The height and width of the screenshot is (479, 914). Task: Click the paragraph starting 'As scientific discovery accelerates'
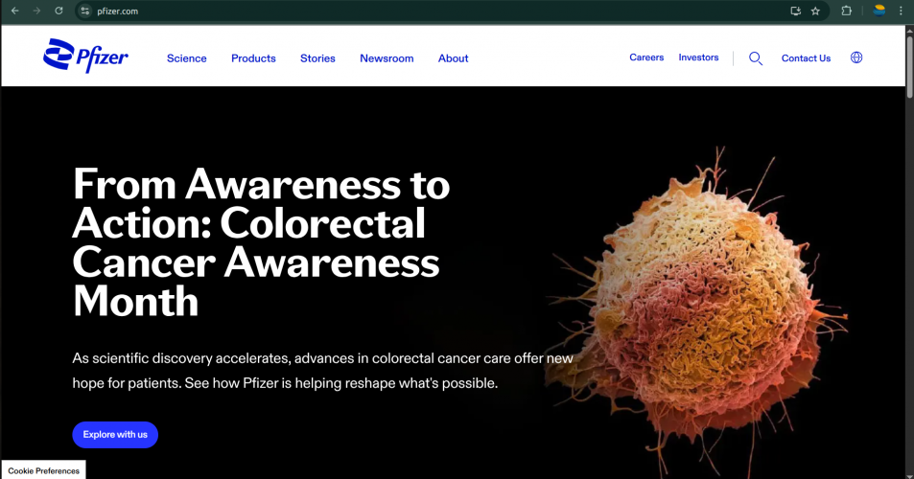point(322,371)
